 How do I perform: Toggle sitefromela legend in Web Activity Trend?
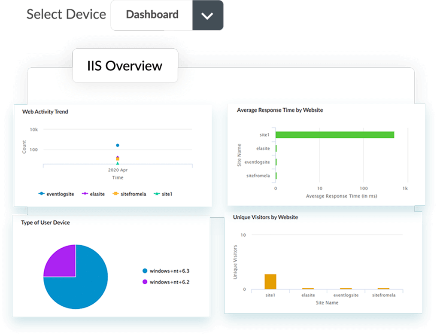point(129,194)
